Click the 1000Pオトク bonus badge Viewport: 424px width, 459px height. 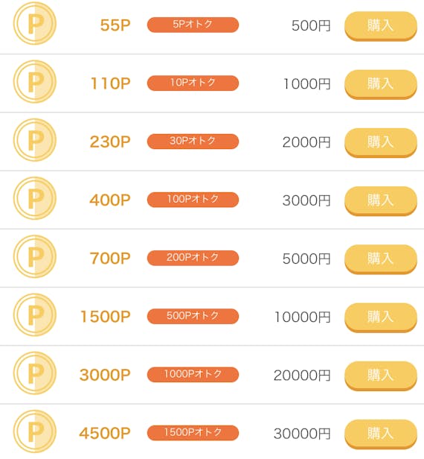193,374
